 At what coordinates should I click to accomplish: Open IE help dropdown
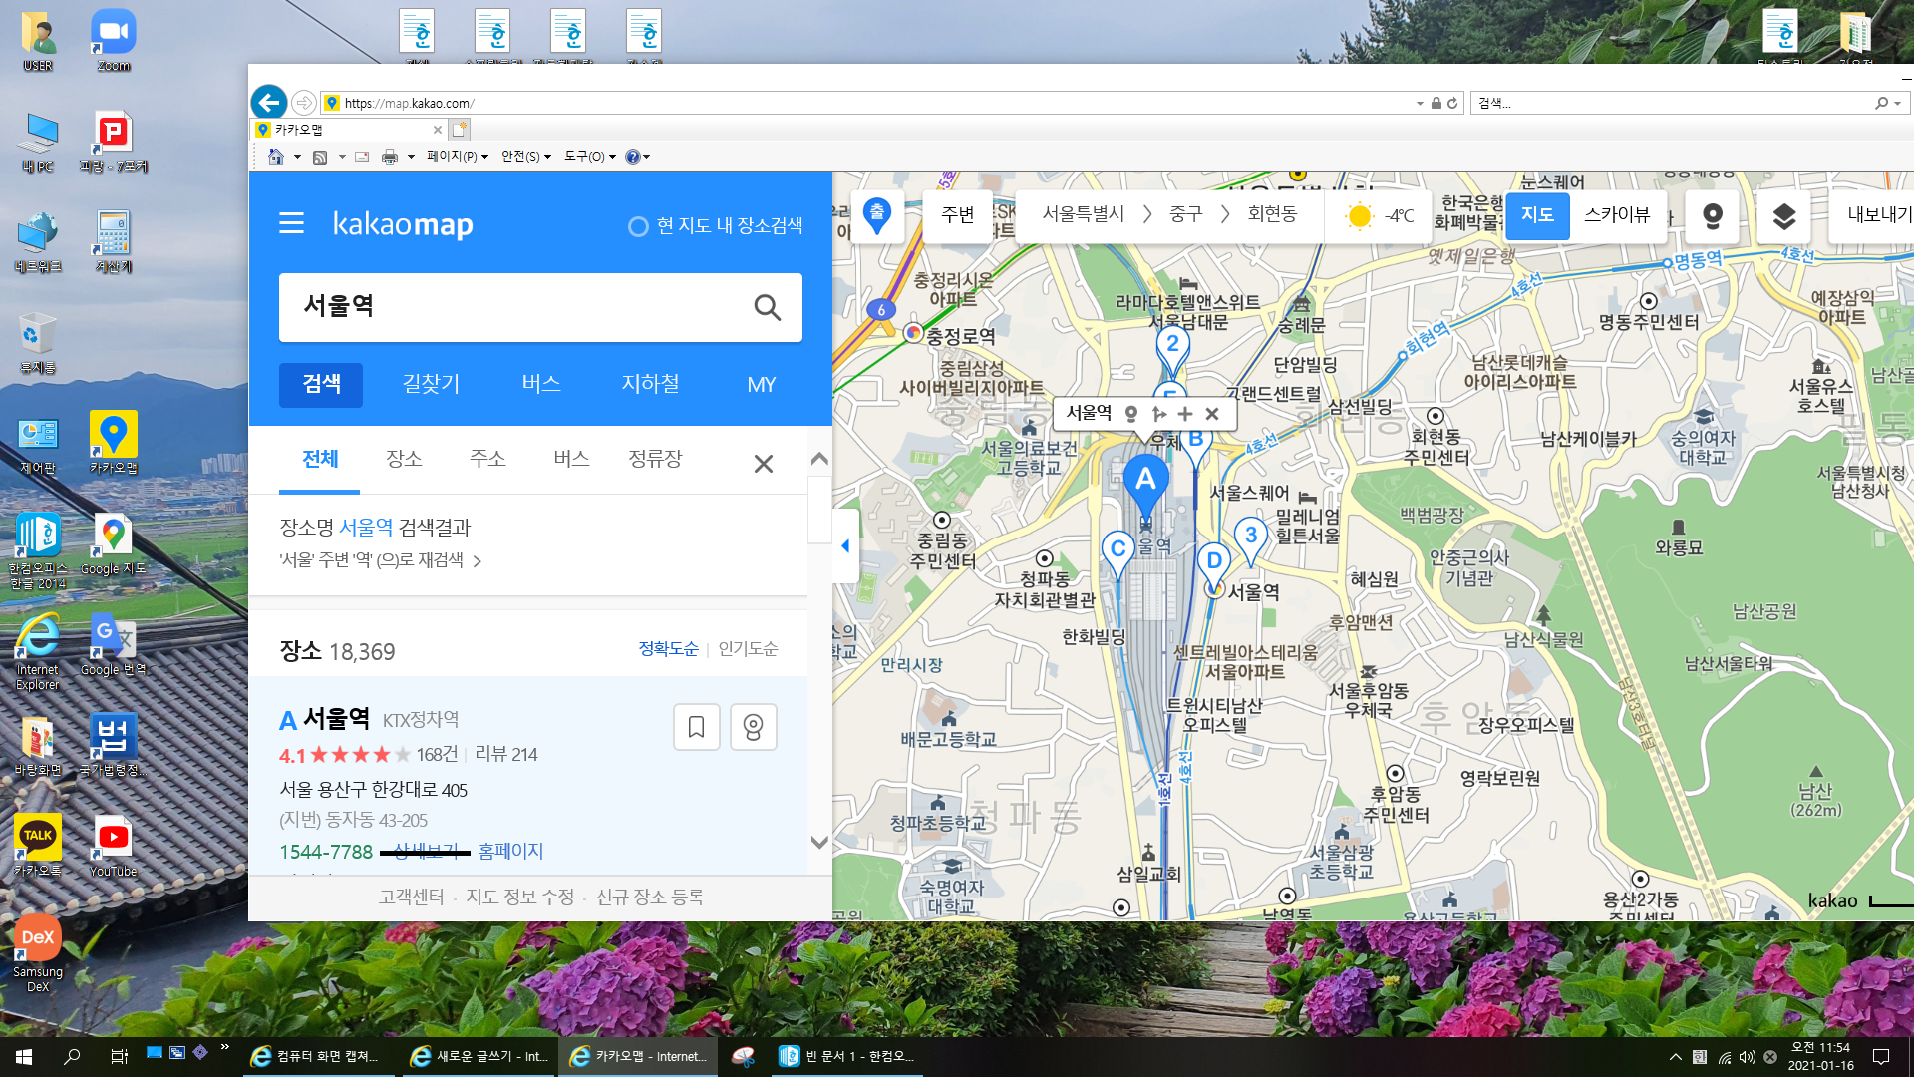[637, 157]
